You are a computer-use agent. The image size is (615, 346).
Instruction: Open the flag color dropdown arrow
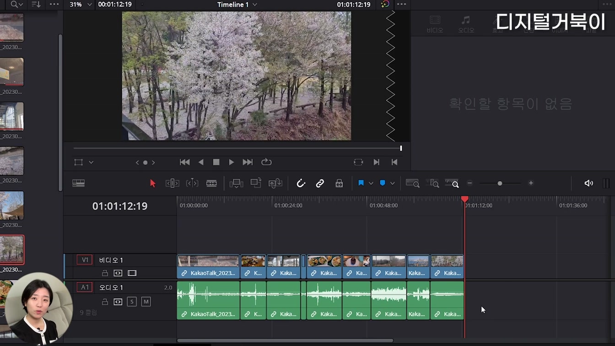371,184
